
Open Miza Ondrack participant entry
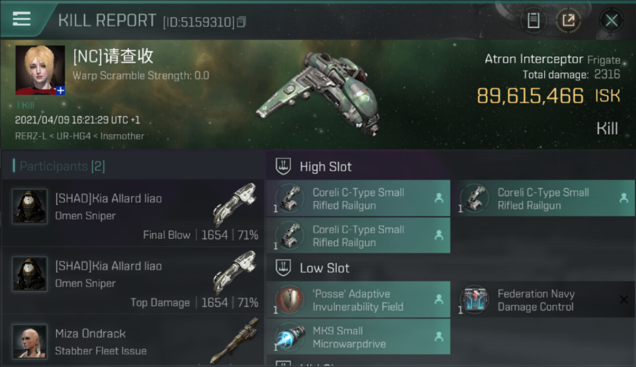click(x=133, y=342)
